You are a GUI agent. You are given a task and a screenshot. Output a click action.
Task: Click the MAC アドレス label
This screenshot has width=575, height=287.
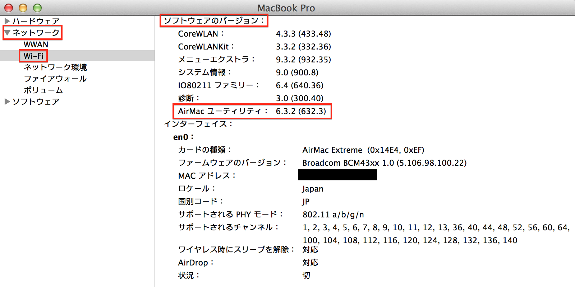207,176
